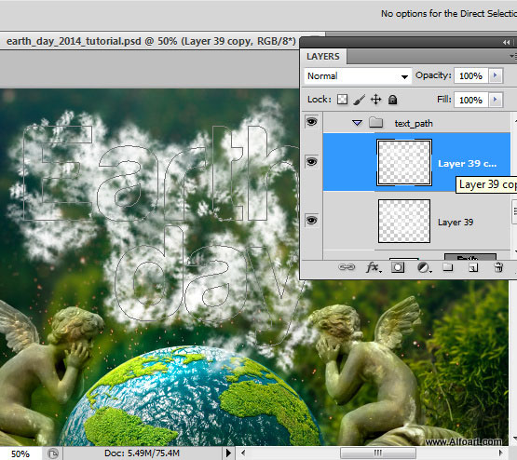Enable lock all padlock icon
Image resolution: width=517 pixels, height=460 pixels.
(x=392, y=100)
